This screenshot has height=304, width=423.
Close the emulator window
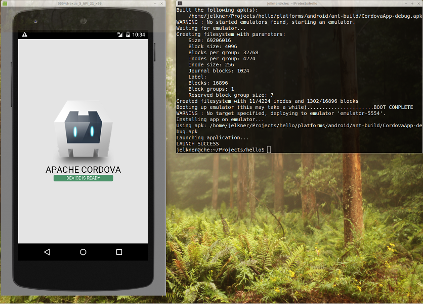(x=161, y=3)
